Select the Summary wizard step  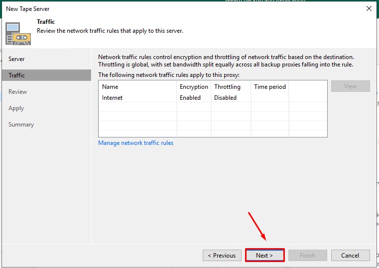coord(21,125)
